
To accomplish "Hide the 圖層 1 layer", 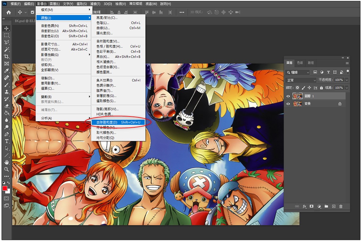I will click(288, 96).
